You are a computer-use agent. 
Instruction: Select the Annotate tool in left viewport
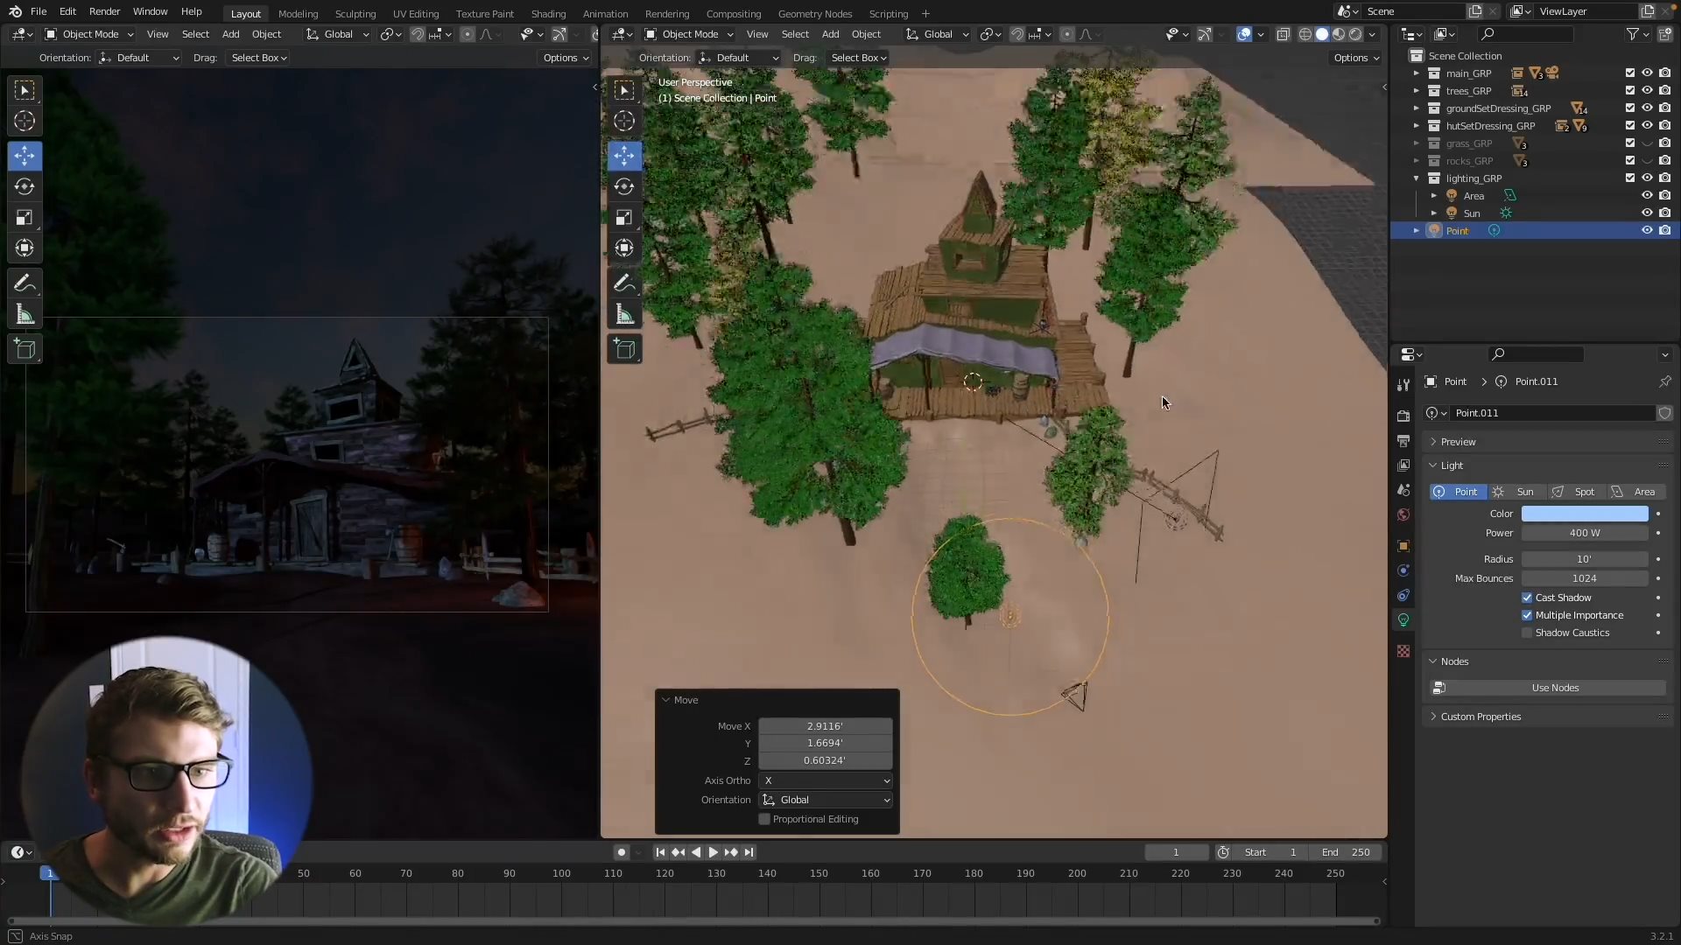(x=25, y=283)
